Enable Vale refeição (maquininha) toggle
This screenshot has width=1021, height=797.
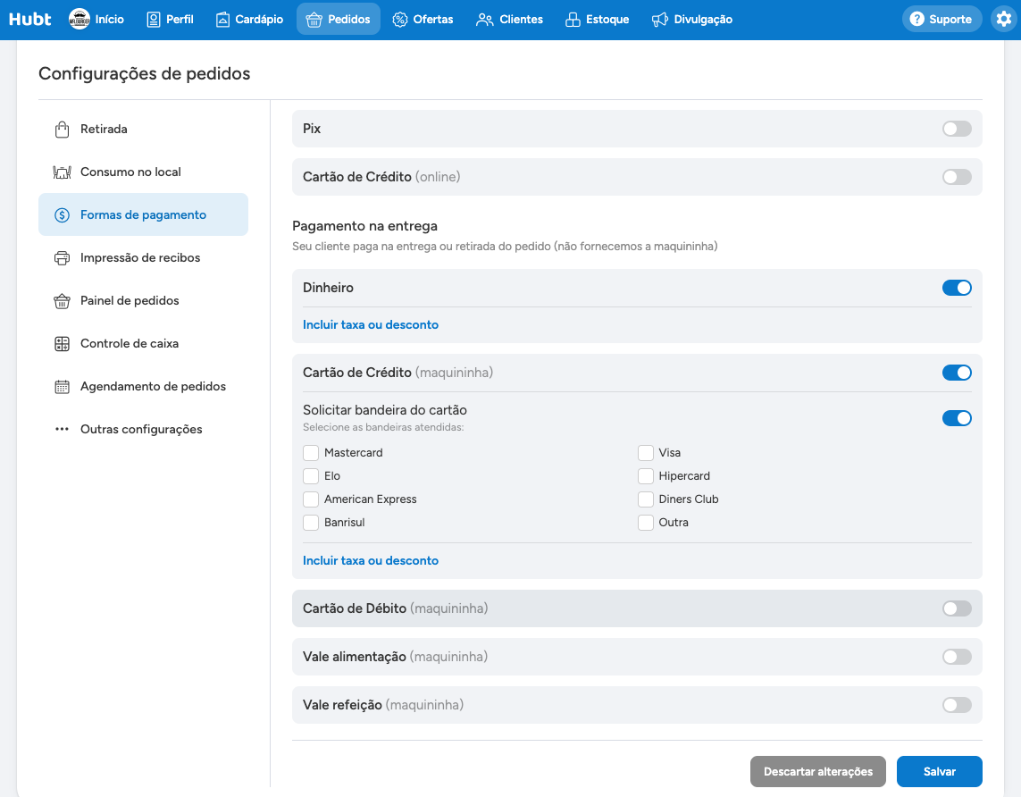tap(957, 705)
